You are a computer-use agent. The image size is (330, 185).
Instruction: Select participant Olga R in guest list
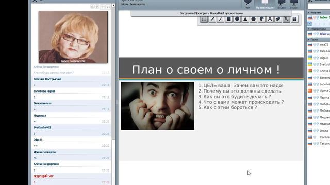(319, 58)
